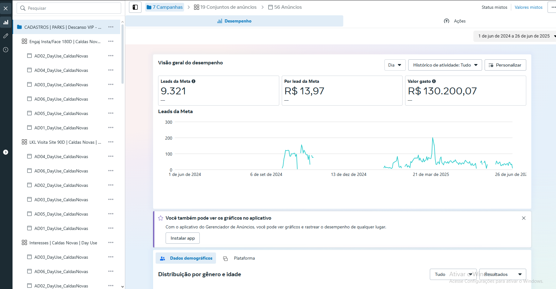This screenshot has width=556, height=289.
Task: Toggle the side panel layout icon
Action: click(135, 7)
